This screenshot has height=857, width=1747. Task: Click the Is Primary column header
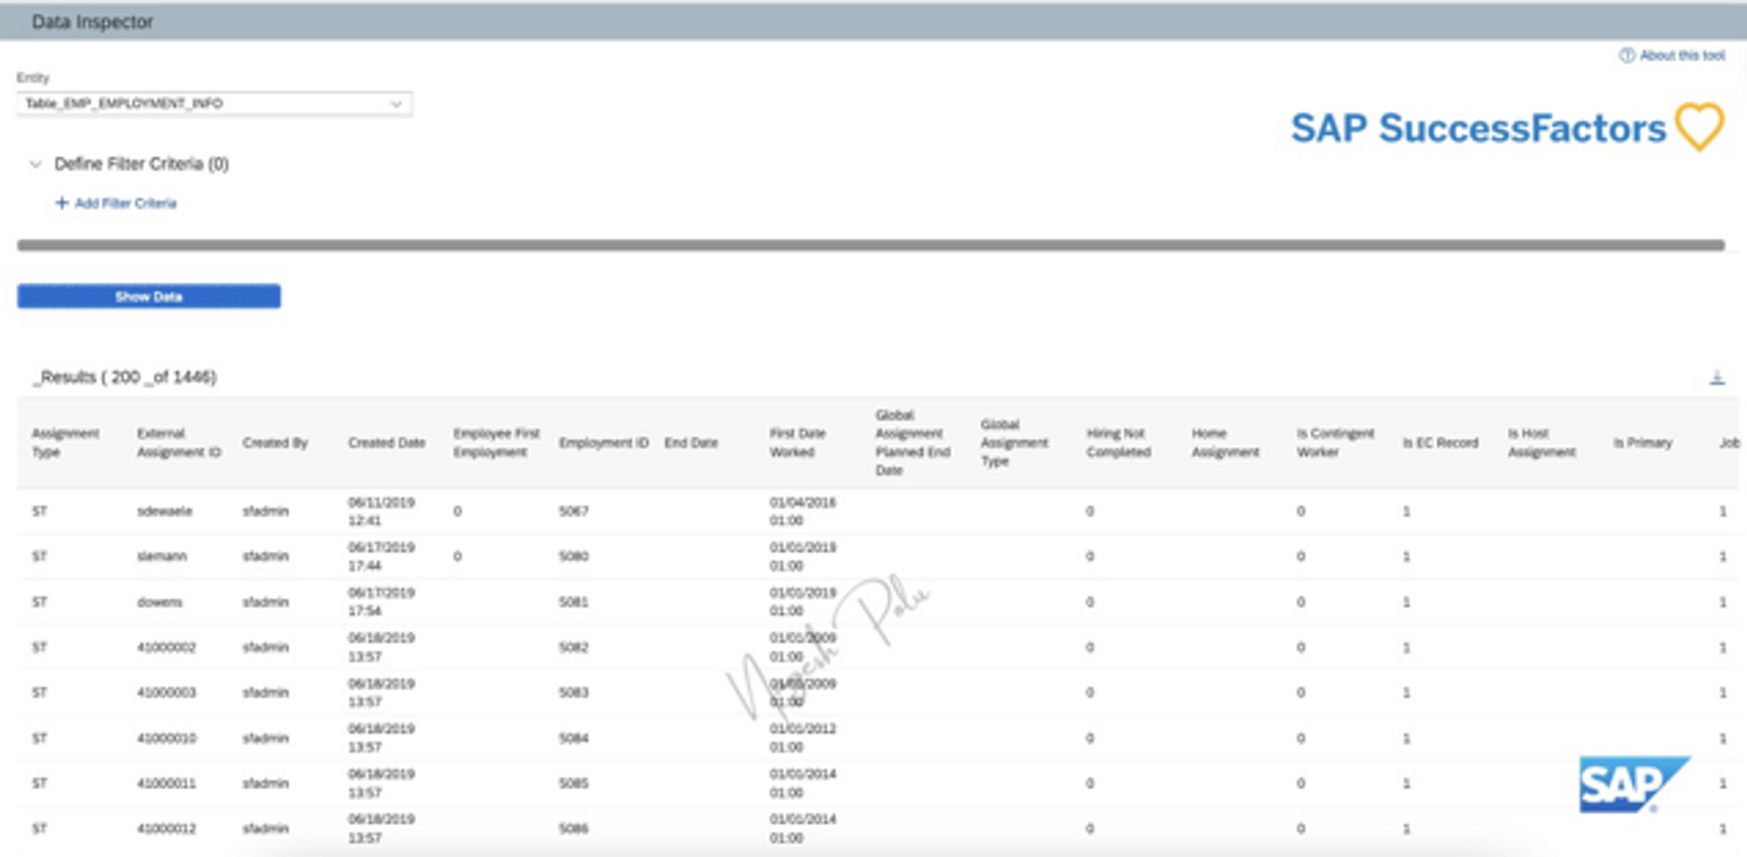point(1642,443)
